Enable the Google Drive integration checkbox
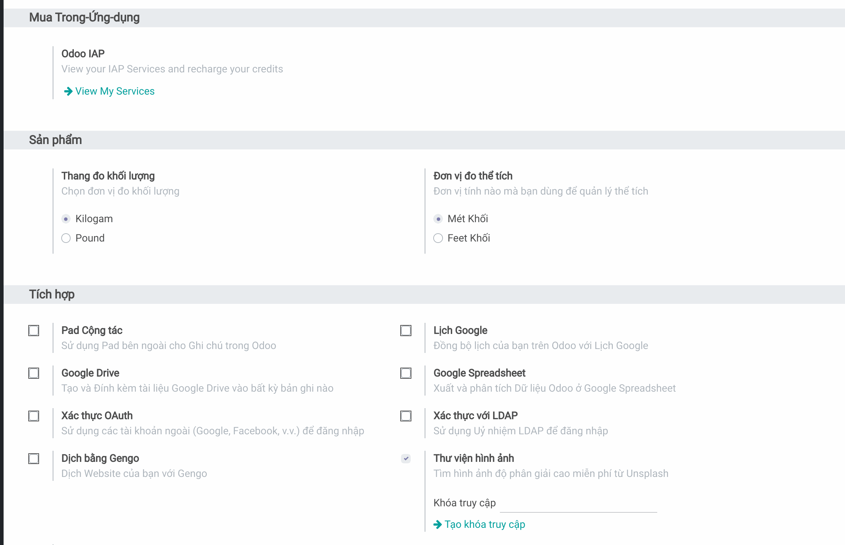845x545 pixels. [x=34, y=373]
